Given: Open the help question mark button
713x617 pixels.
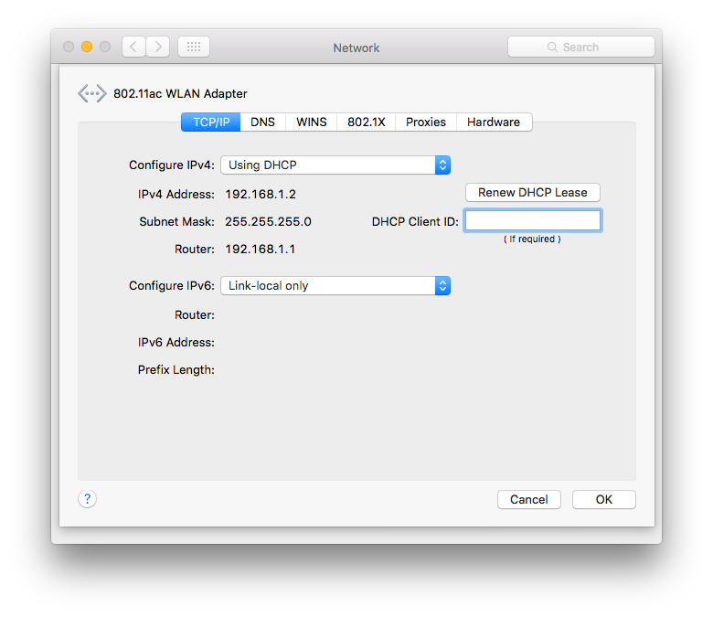Looking at the screenshot, I should (87, 499).
